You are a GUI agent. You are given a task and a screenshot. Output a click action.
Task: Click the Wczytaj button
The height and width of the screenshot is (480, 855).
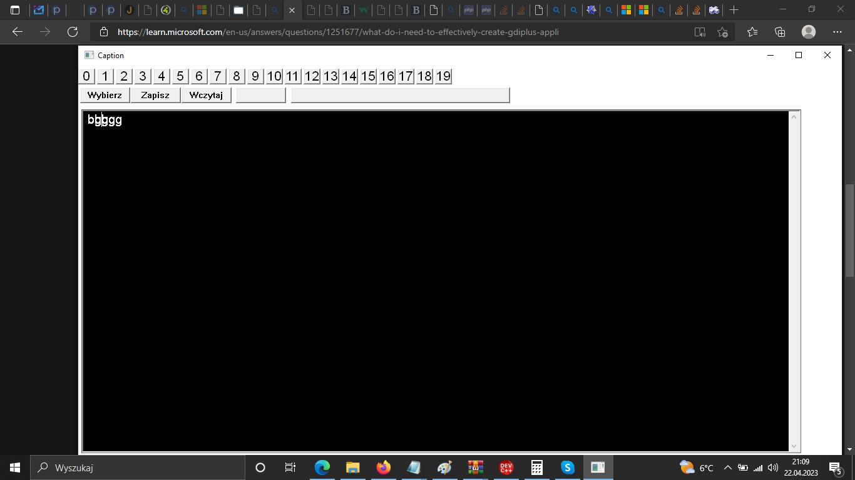[x=206, y=95]
